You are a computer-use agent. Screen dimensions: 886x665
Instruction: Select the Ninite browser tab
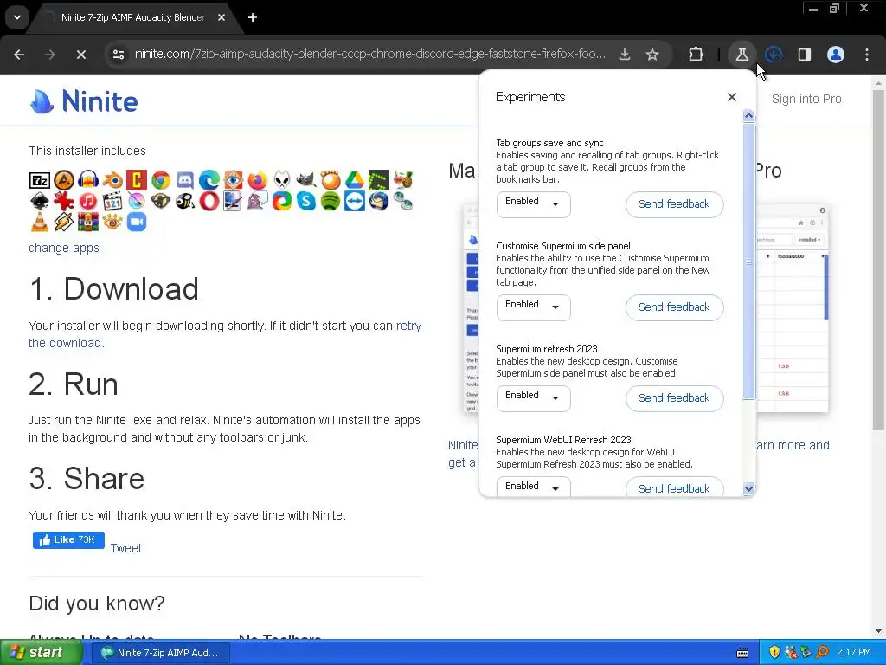pyautogui.click(x=132, y=17)
